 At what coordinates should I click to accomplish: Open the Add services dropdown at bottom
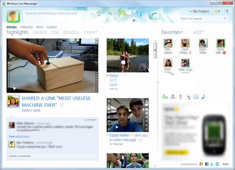point(226,164)
